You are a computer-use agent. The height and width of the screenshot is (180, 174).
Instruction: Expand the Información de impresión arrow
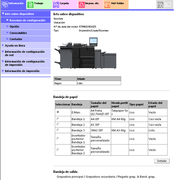(3, 71)
